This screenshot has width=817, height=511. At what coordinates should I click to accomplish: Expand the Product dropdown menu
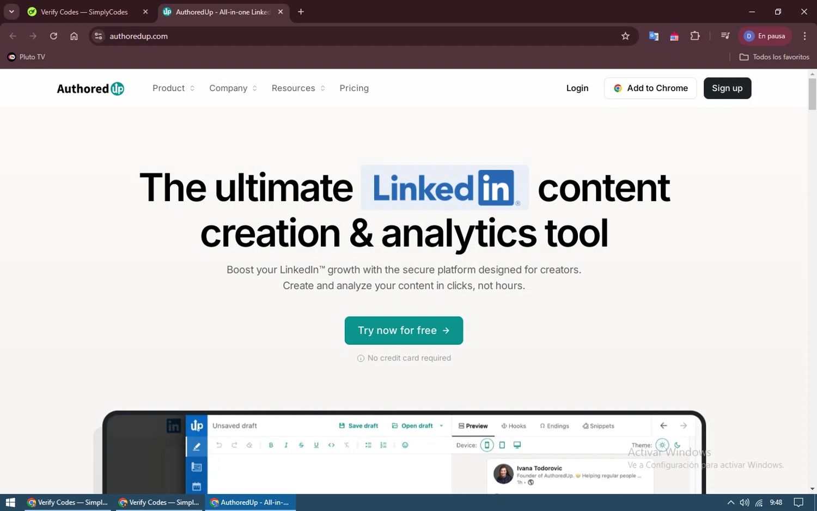click(x=173, y=88)
